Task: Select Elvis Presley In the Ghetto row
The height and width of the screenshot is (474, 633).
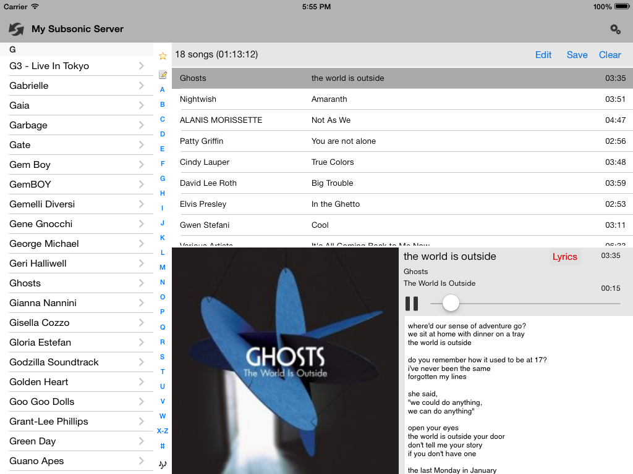Action: click(402, 204)
